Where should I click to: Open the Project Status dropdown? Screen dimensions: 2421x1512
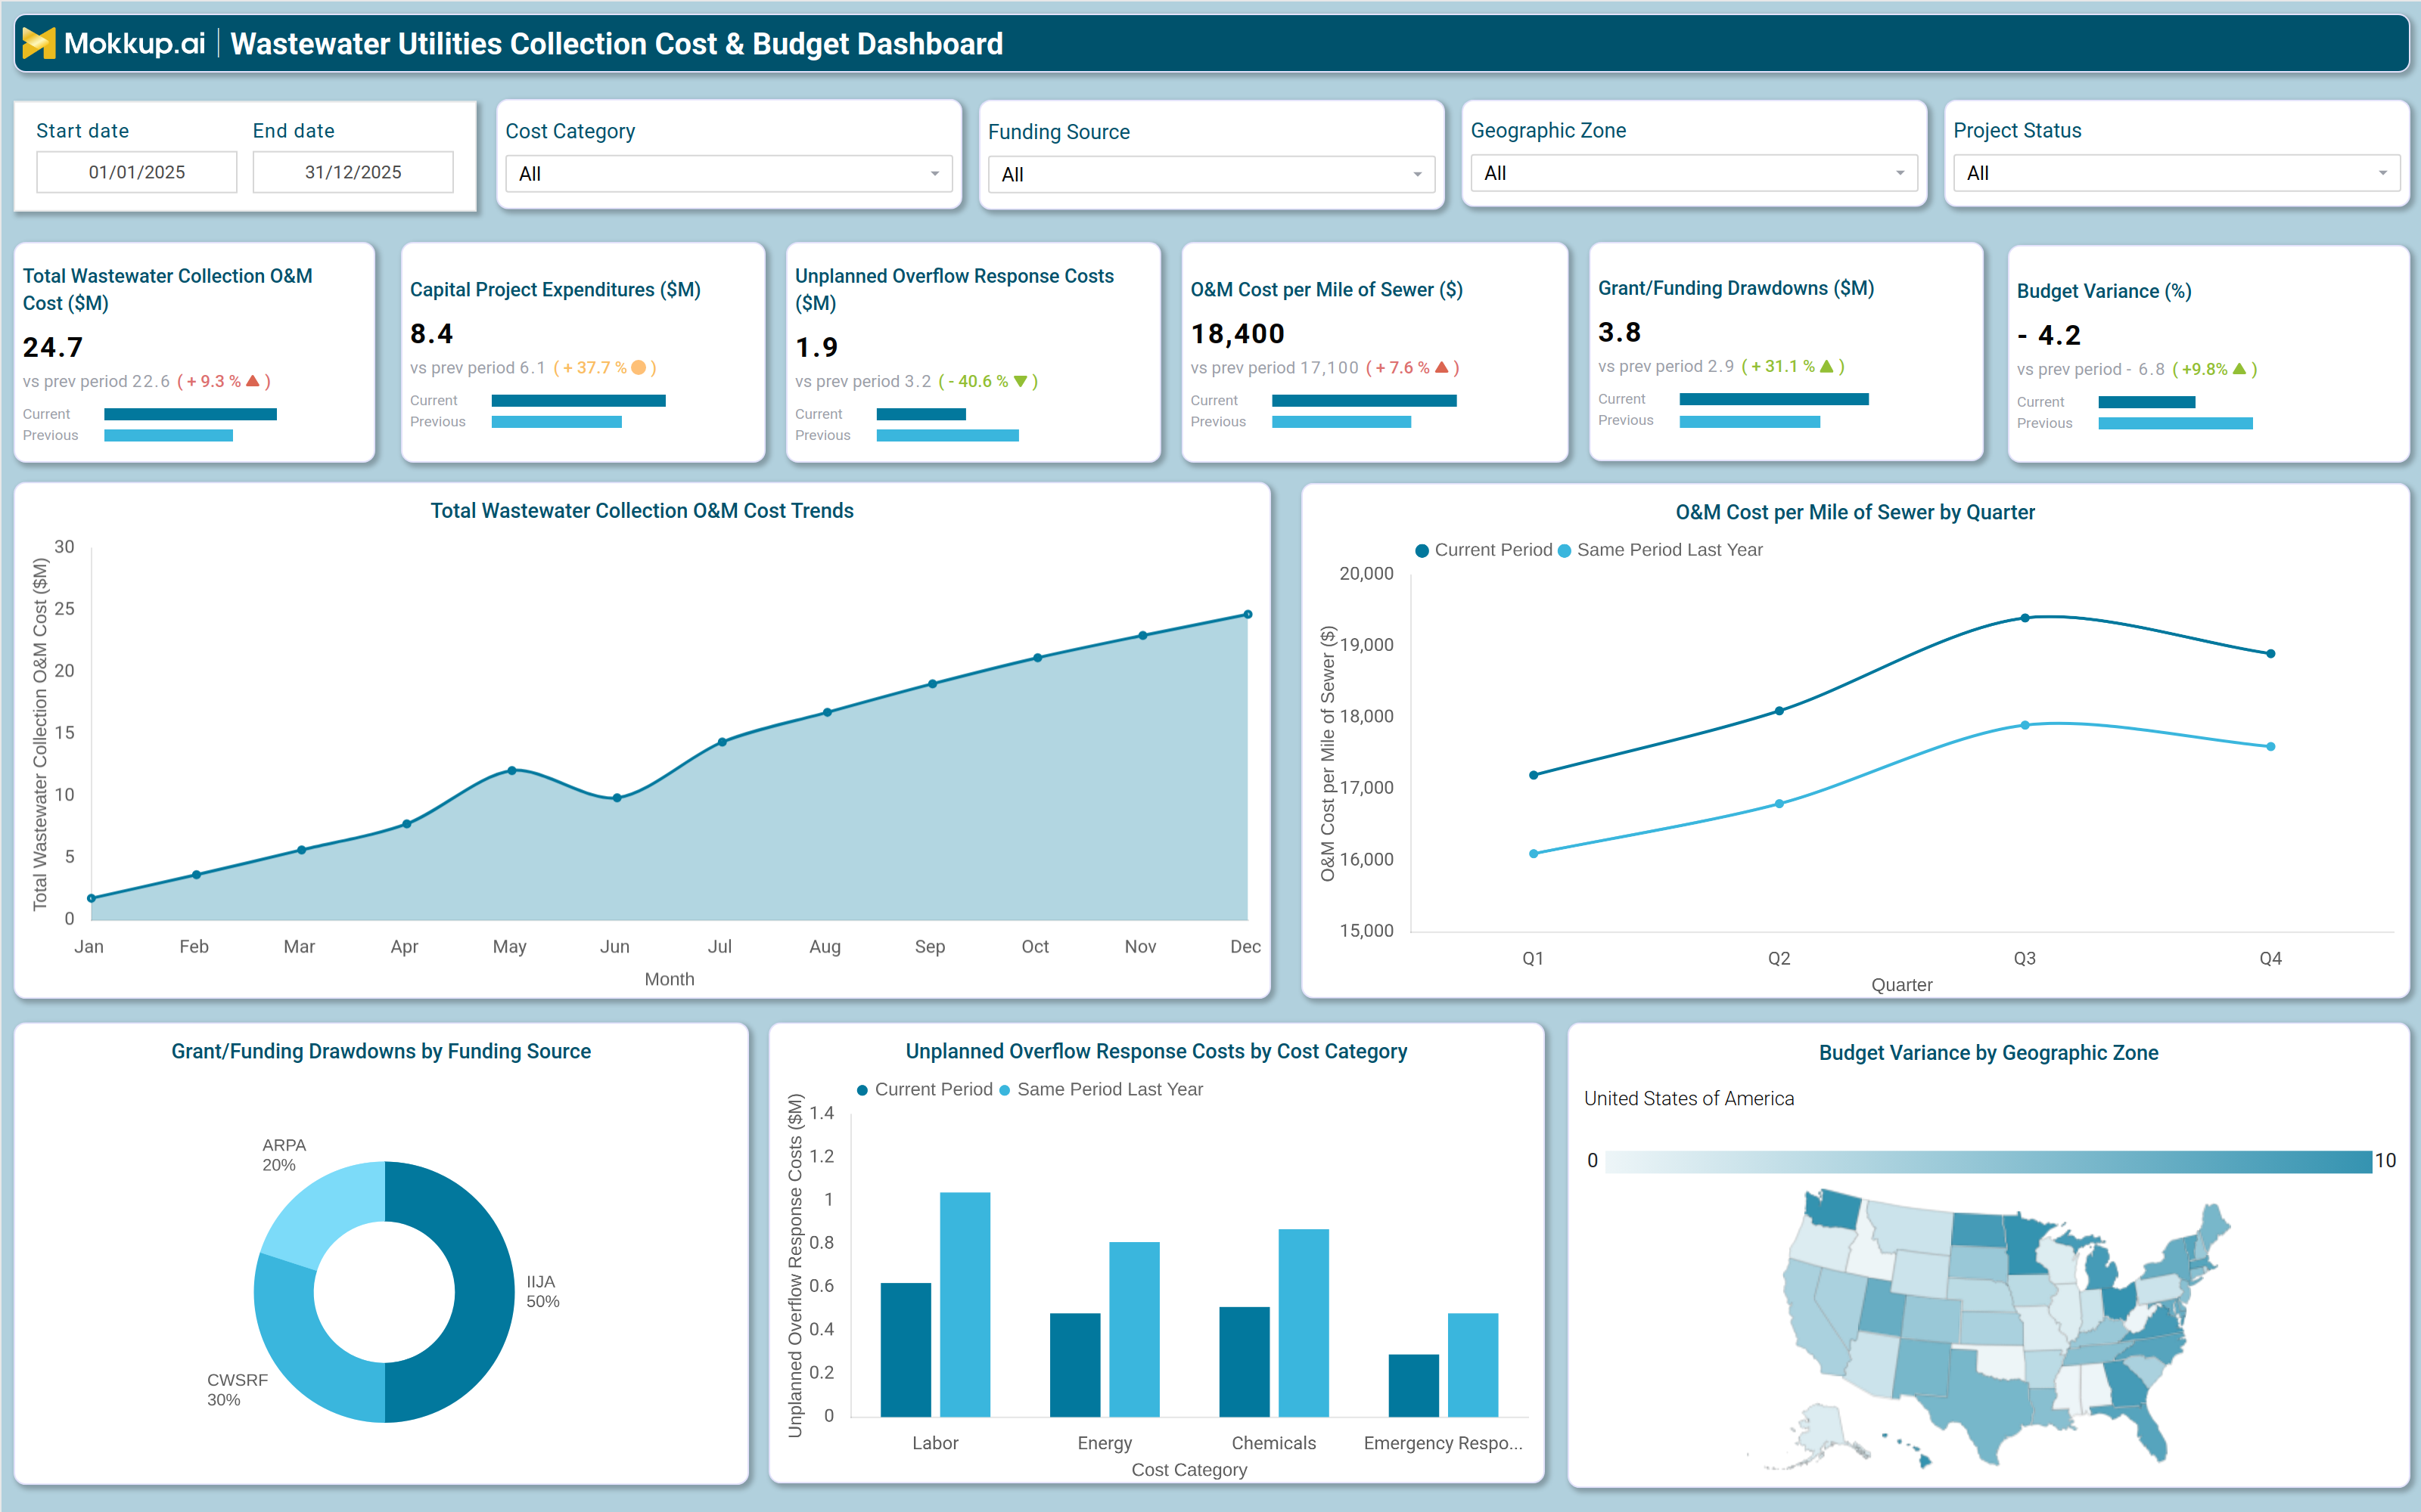click(x=2176, y=174)
